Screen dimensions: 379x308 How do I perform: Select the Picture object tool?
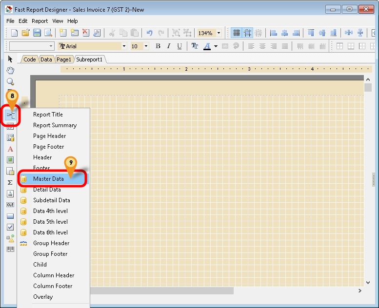10,160
